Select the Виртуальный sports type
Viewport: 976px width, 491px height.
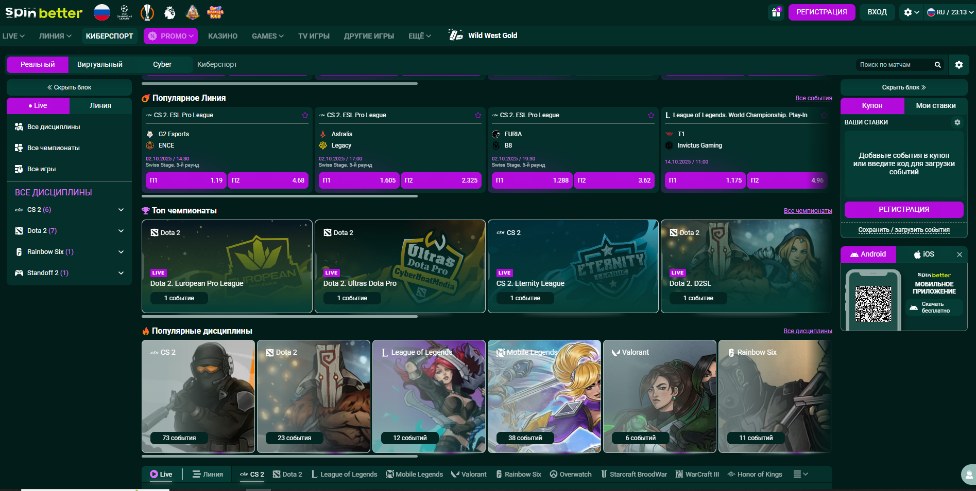point(99,64)
